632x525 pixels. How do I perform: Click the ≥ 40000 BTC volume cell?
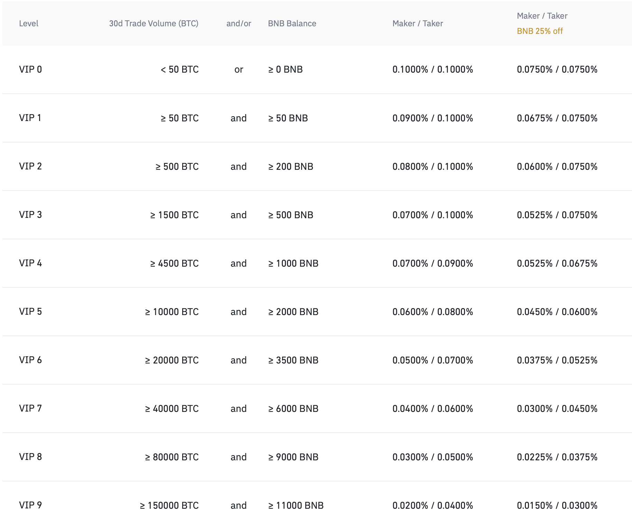[172, 409]
